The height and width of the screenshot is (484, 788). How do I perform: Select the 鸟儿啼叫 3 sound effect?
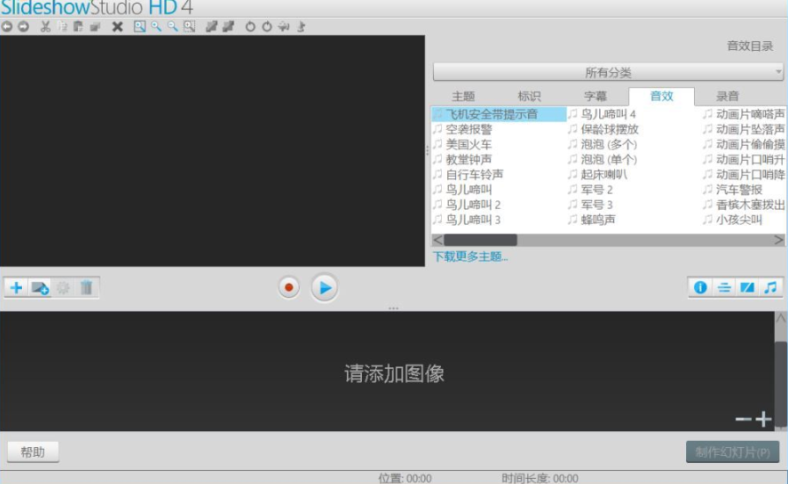pyautogui.click(x=473, y=220)
